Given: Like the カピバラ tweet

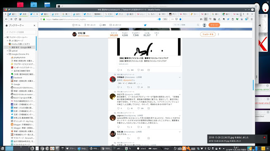Looking at the screenshot, I should pos(138,108).
